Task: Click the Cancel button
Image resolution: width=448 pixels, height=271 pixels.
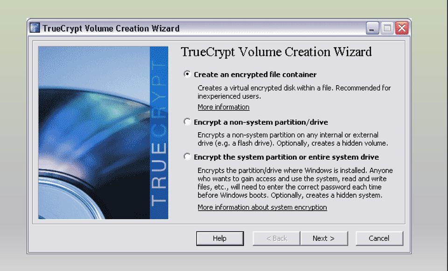Action: click(379, 238)
